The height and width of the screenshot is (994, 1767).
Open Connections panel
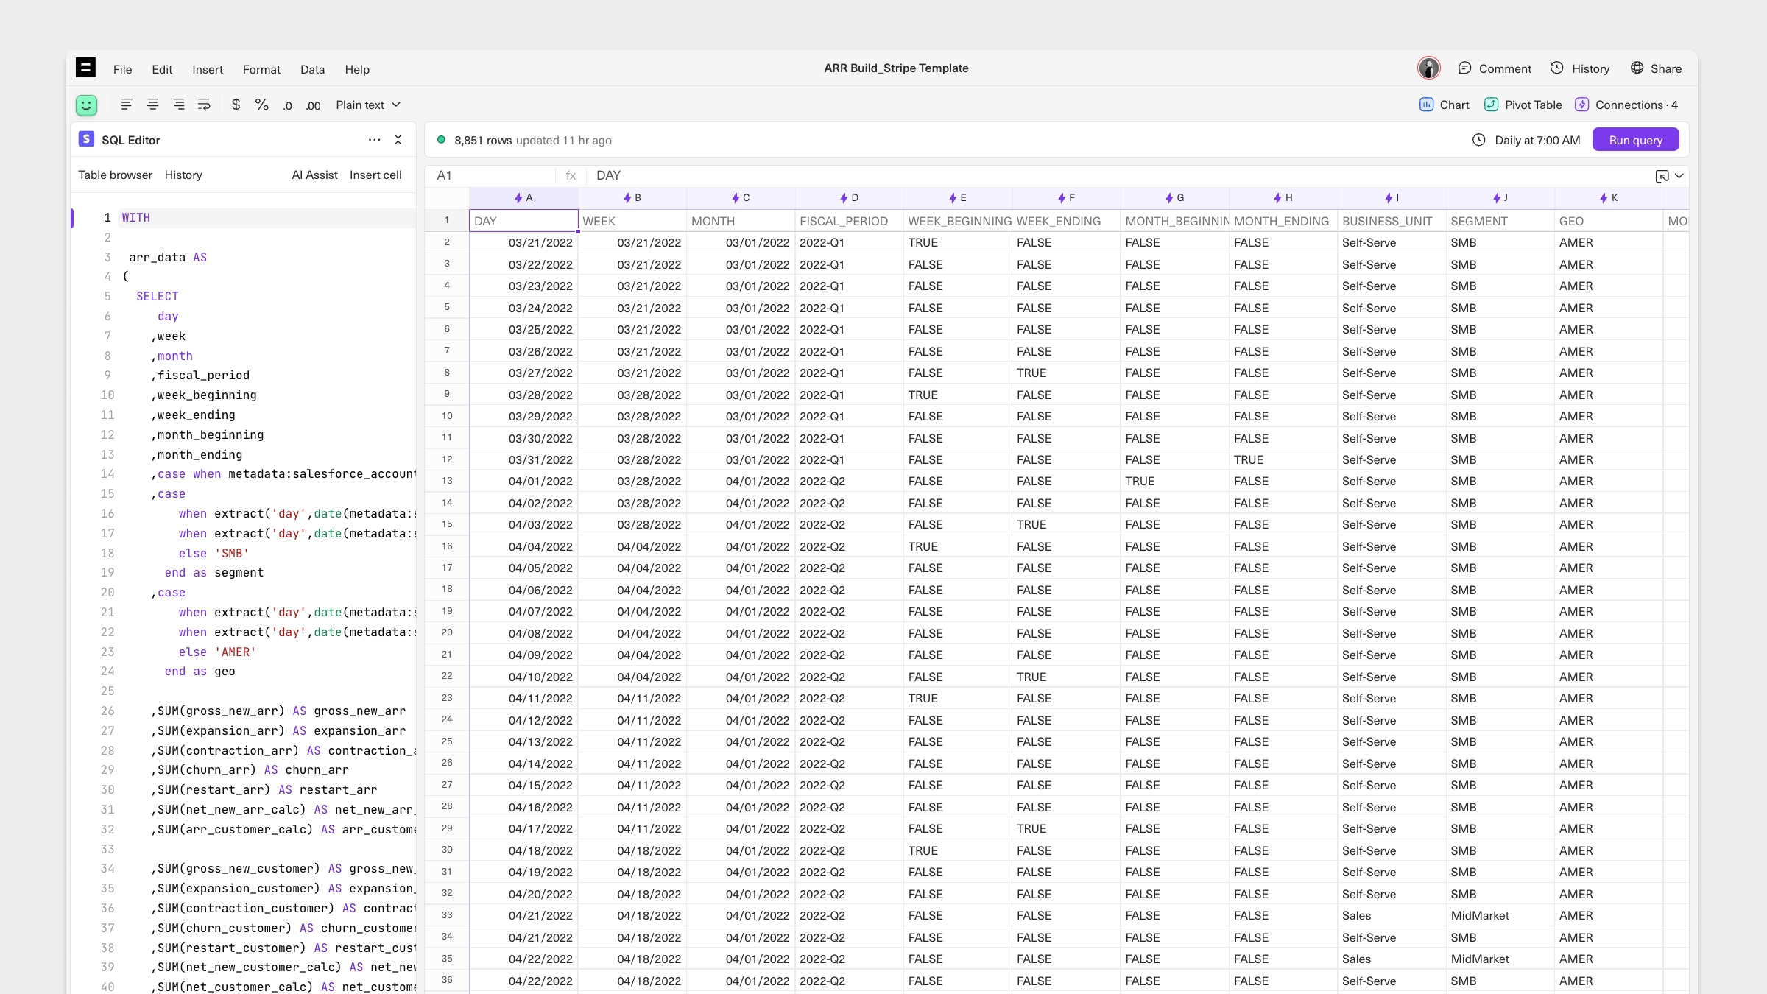tap(1626, 105)
